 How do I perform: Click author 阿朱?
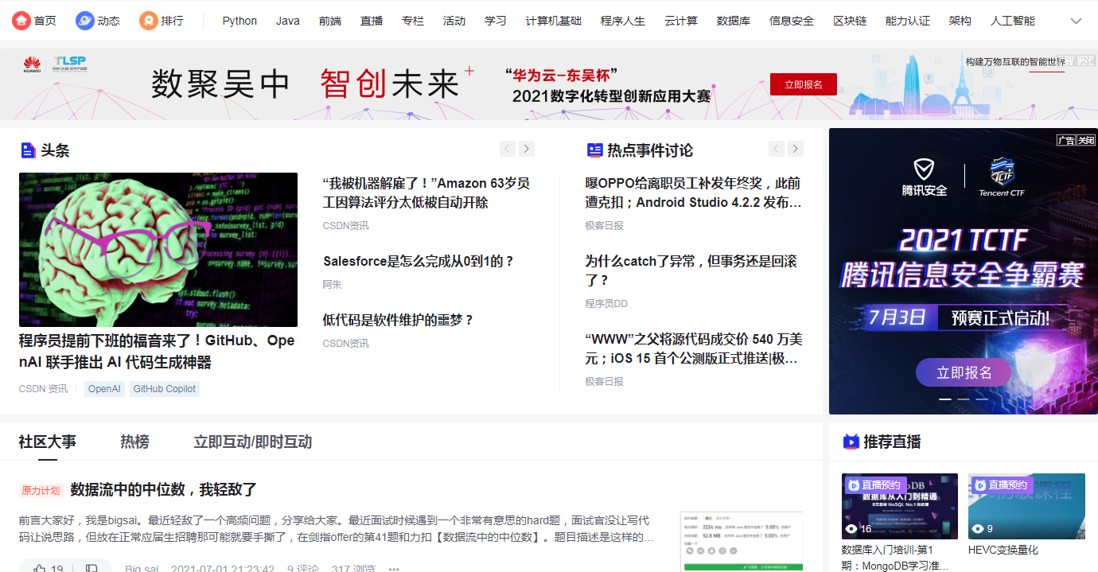[x=332, y=285]
